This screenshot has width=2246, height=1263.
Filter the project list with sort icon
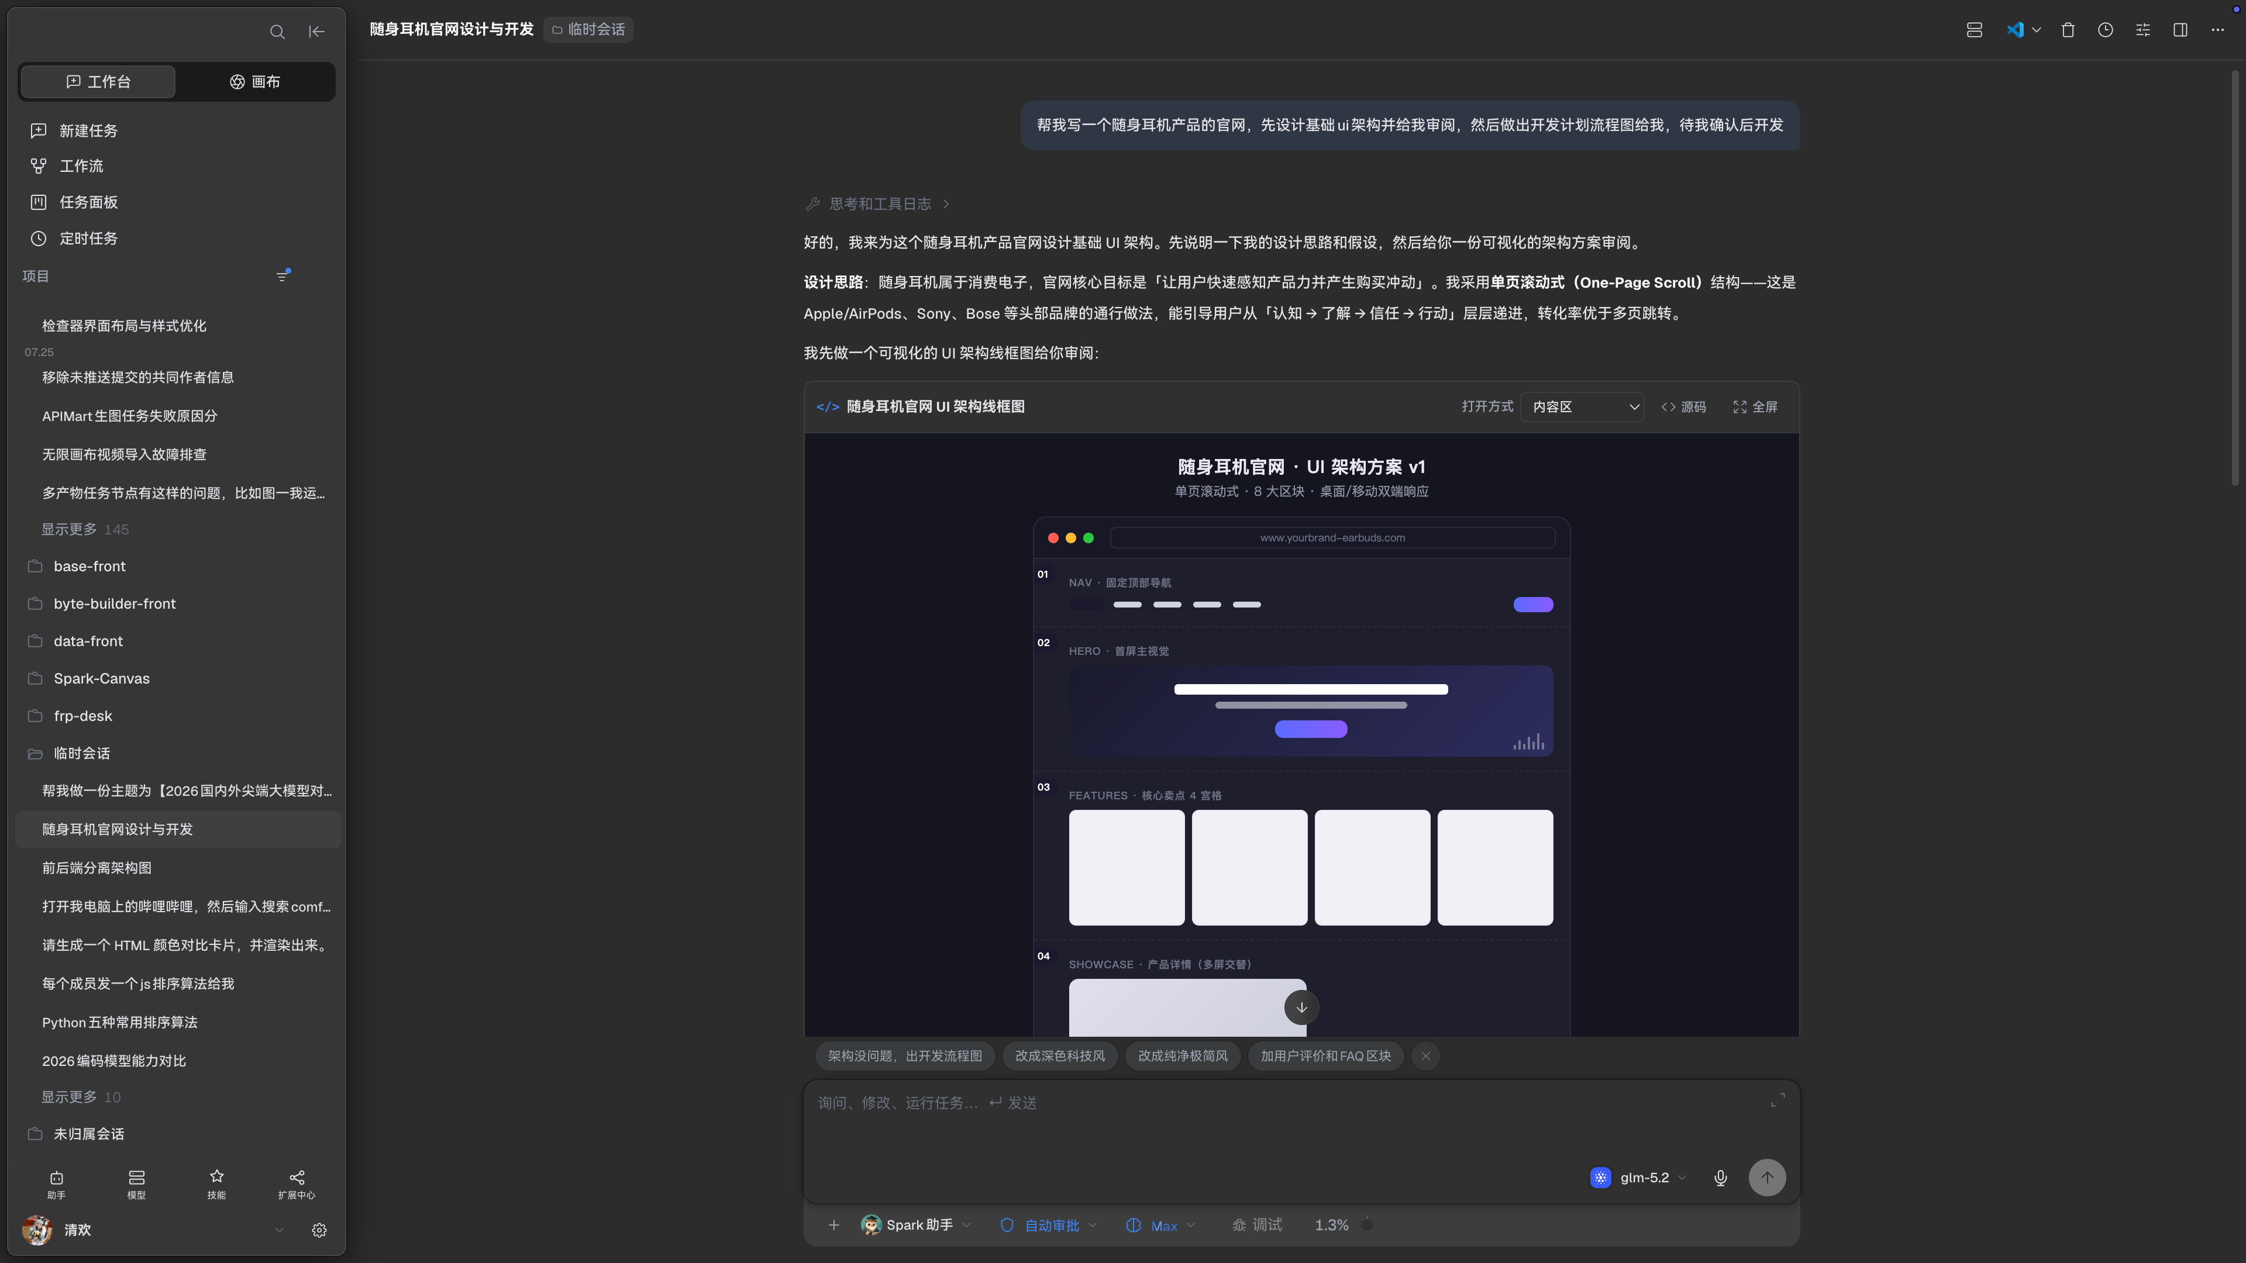click(283, 275)
